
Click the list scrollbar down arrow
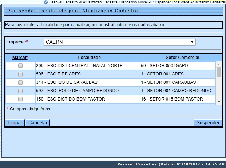(x=219, y=102)
